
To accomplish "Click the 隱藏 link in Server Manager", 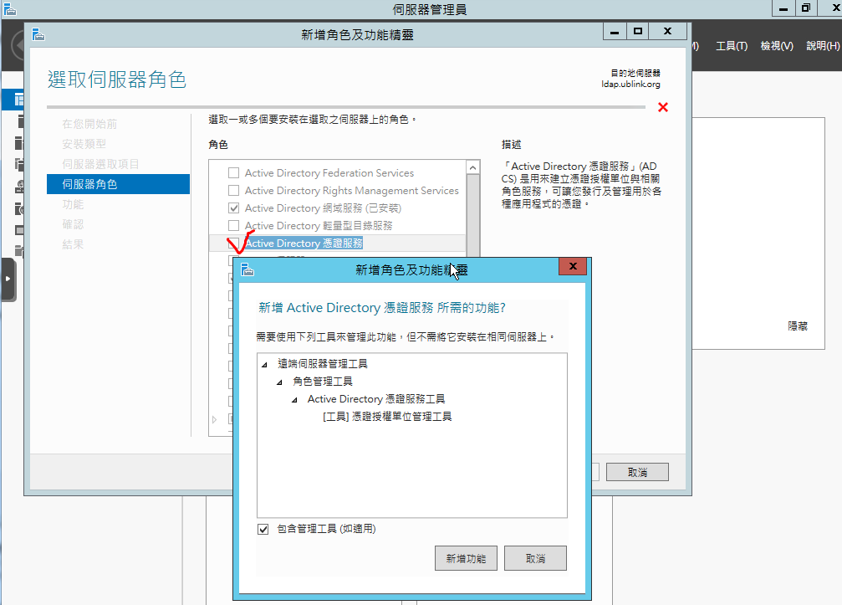I will coord(798,326).
